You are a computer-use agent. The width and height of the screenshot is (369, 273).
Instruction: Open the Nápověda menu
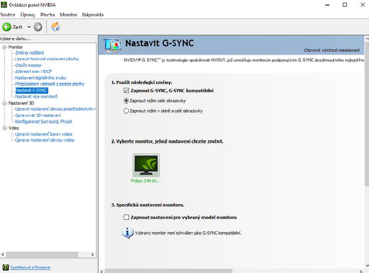point(93,15)
